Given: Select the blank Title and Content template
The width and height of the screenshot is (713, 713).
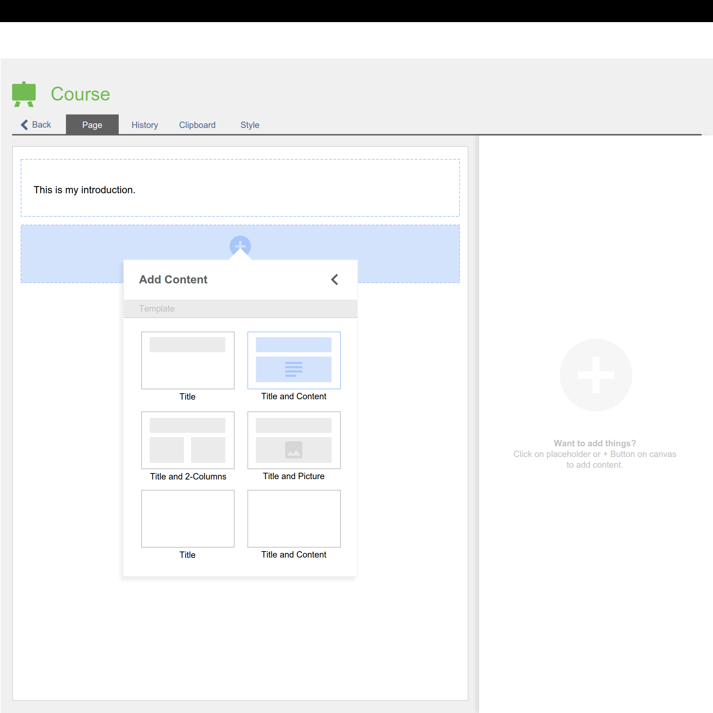Looking at the screenshot, I should click(x=294, y=518).
